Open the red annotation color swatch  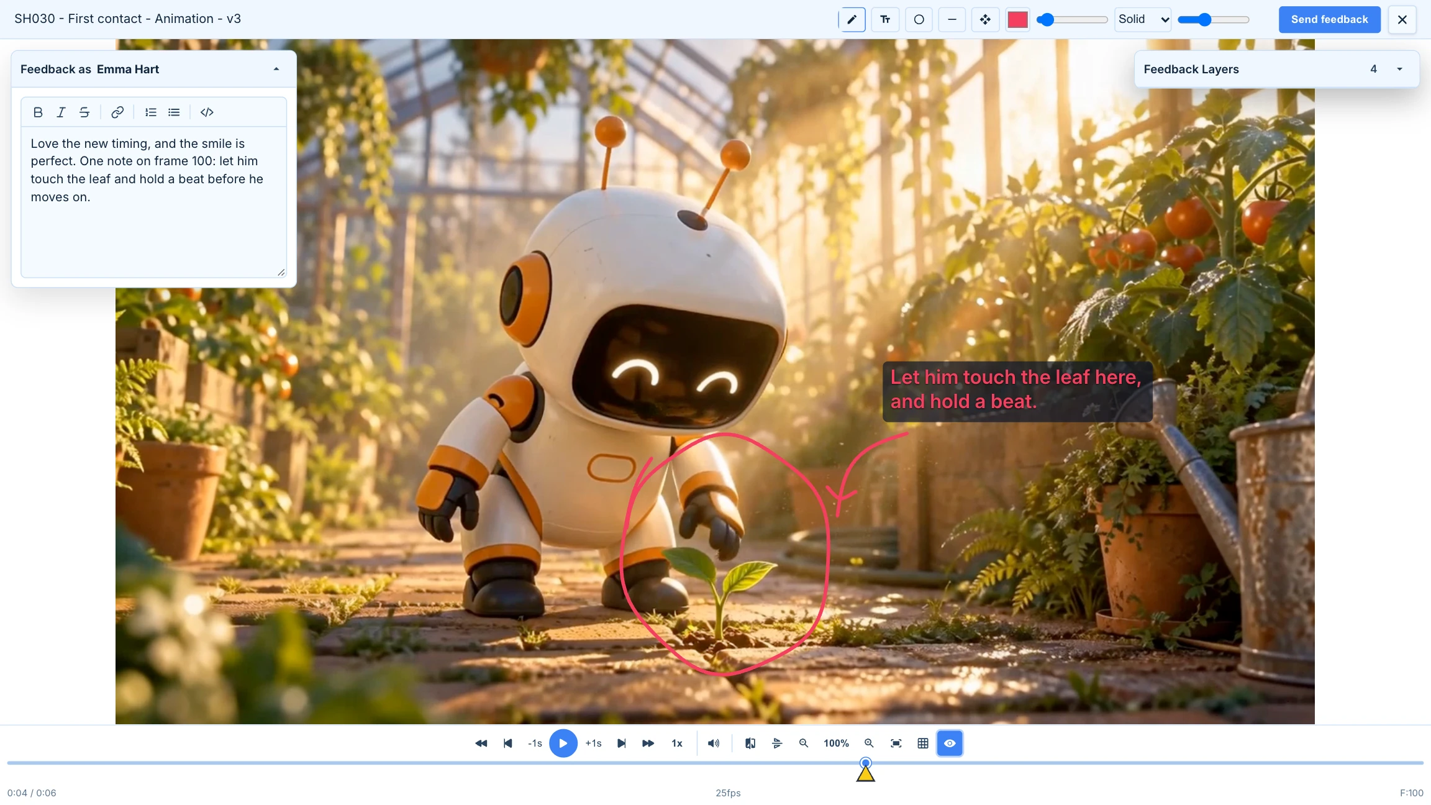[x=1017, y=19]
